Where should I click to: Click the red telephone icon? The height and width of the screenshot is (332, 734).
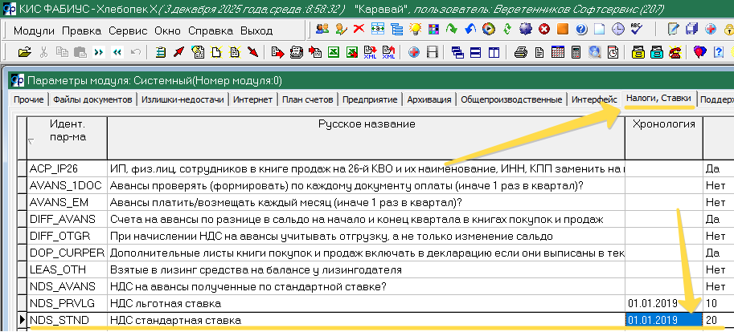coord(675,52)
